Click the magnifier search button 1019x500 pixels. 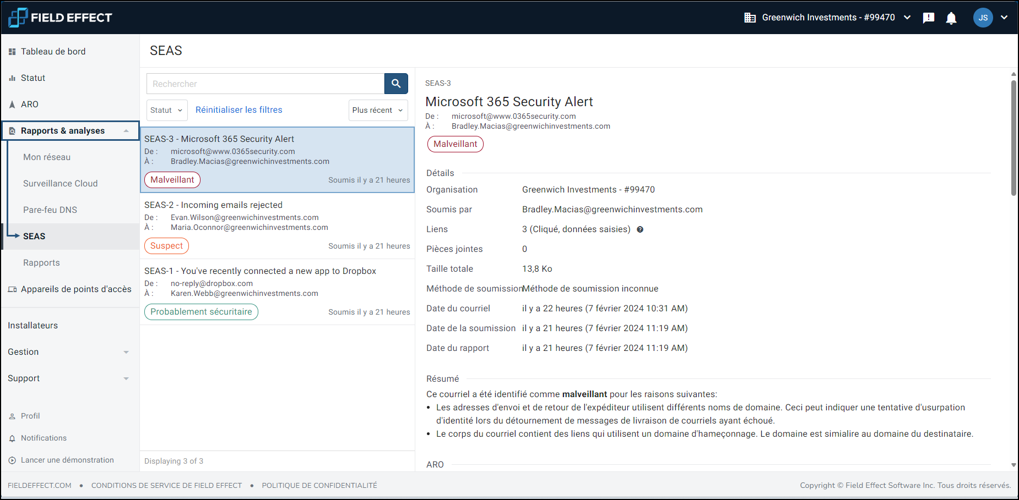[x=396, y=84]
